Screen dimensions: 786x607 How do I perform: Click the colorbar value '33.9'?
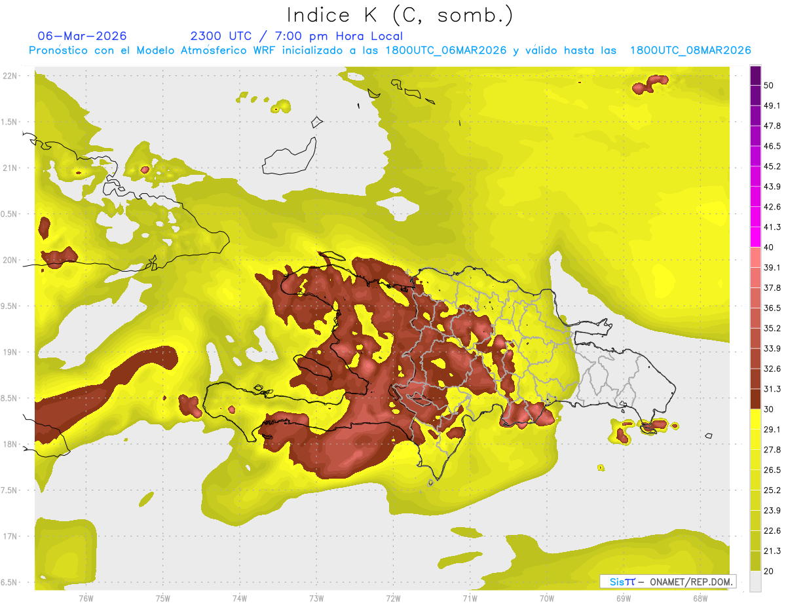772,348
